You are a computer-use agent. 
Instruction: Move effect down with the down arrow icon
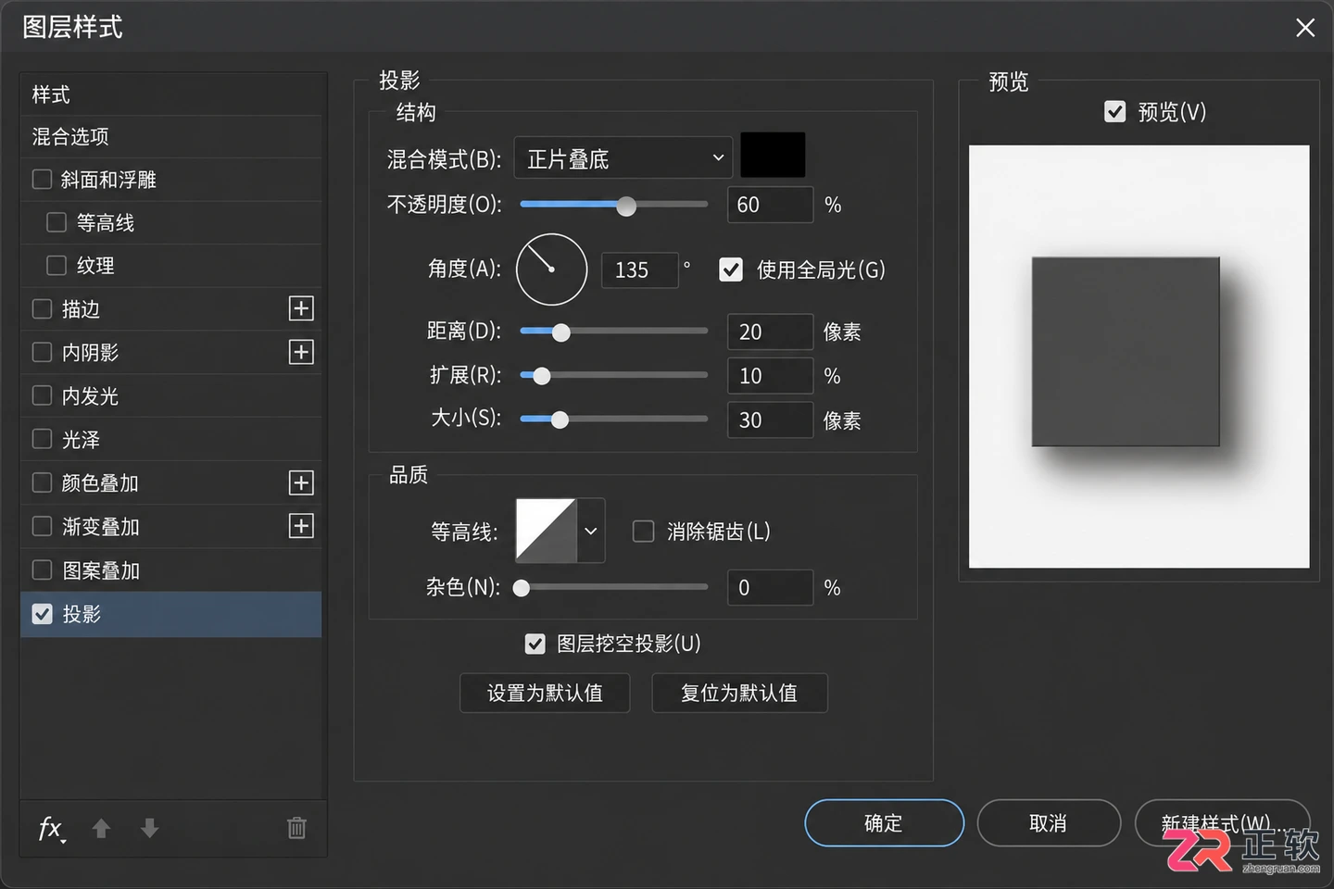click(x=149, y=828)
